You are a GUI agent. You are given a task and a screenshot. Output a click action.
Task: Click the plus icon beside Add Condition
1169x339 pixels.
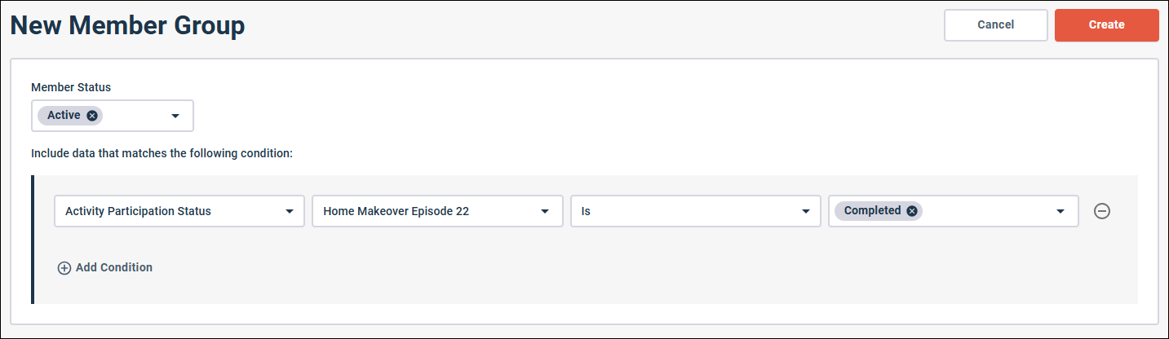pyautogui.click(x=64, y=268)
